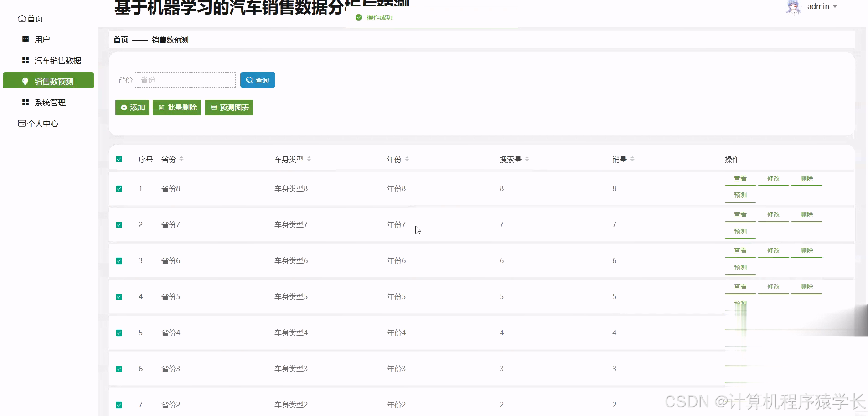Uncheck the select-all checkbox in table header
The image size is (868, 416).
(x=119, y=159)
